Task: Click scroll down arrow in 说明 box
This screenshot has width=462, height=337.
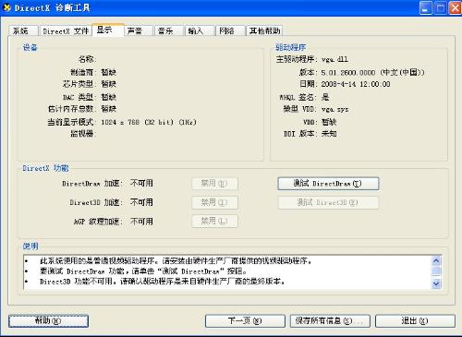Action: [436, 283]
